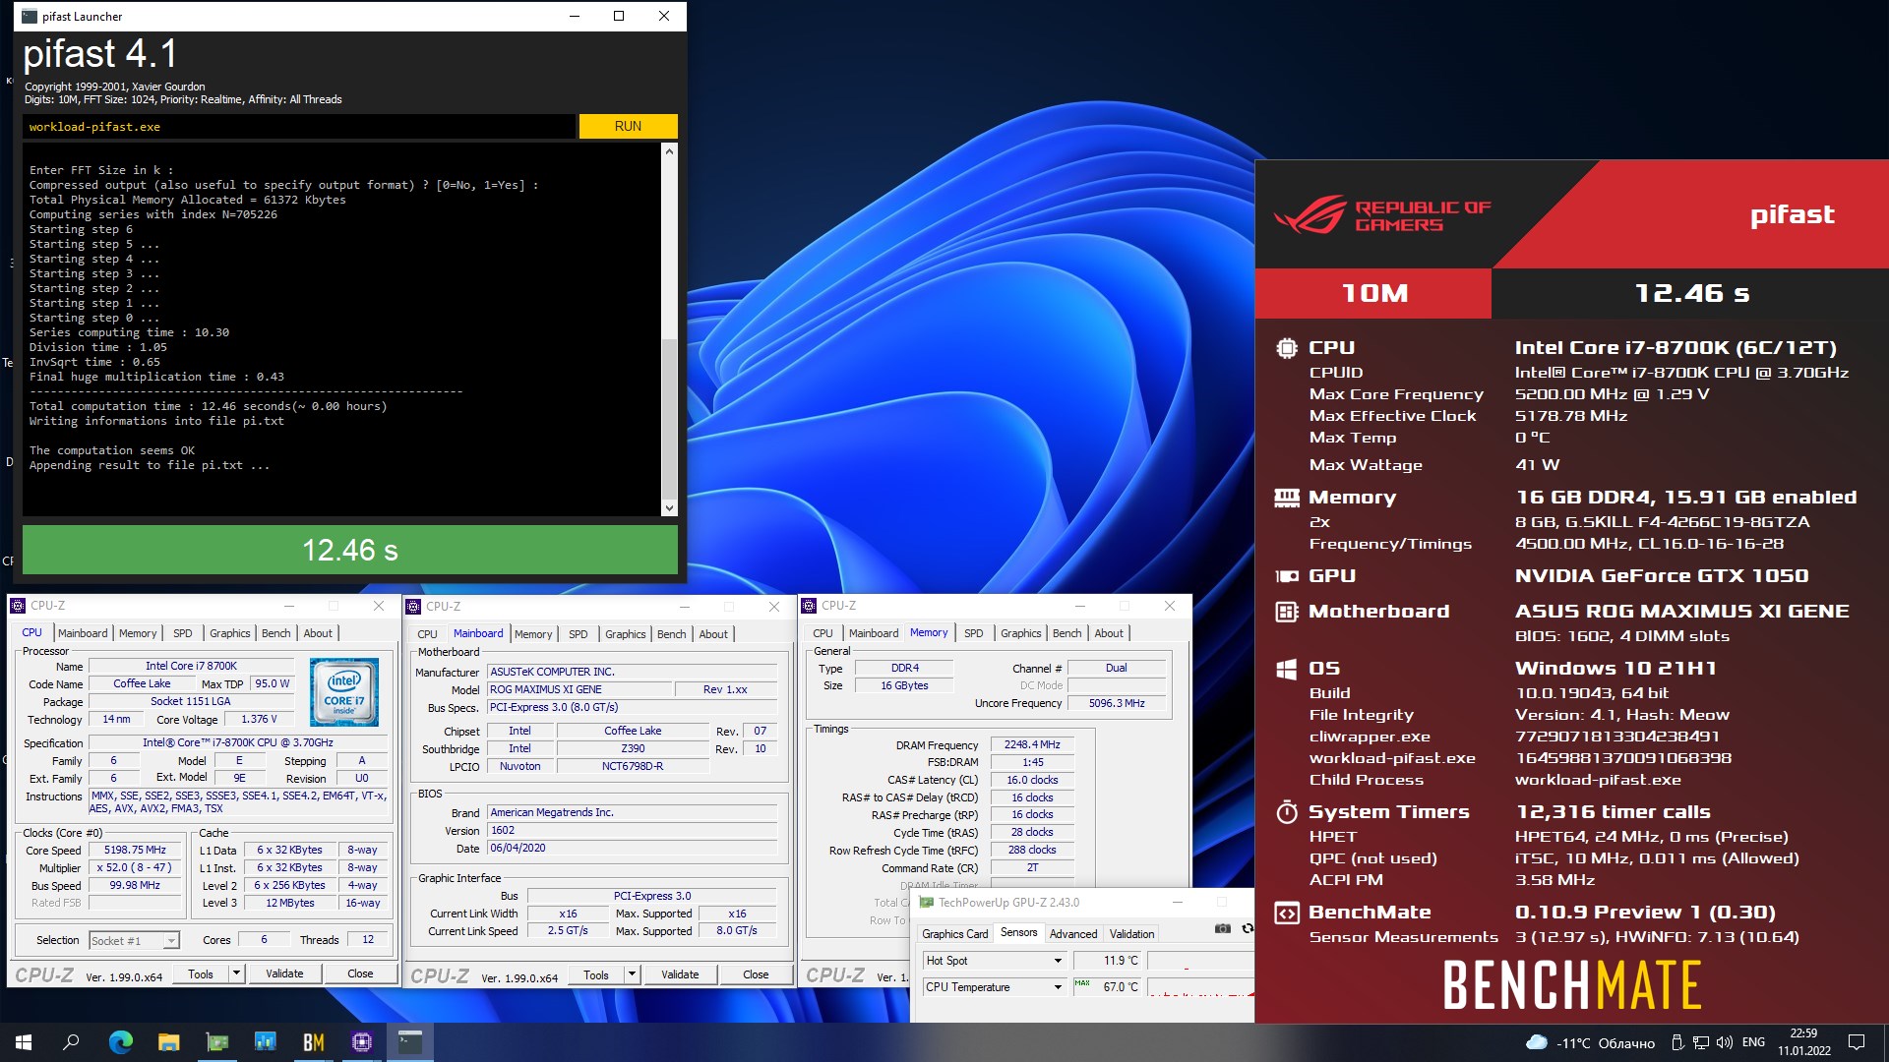Click the pifast console scroll-up arrow

point(669,151)
